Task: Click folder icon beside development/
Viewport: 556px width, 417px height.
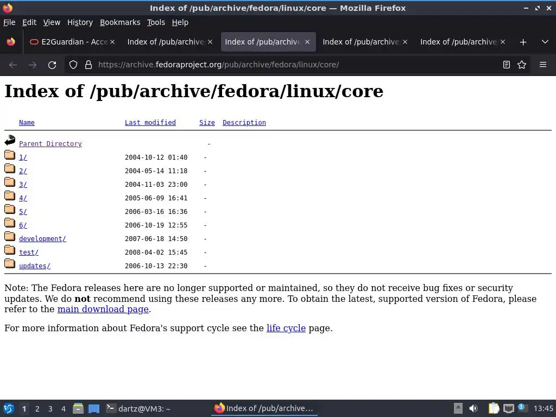Action: click(x=10, y=237)
